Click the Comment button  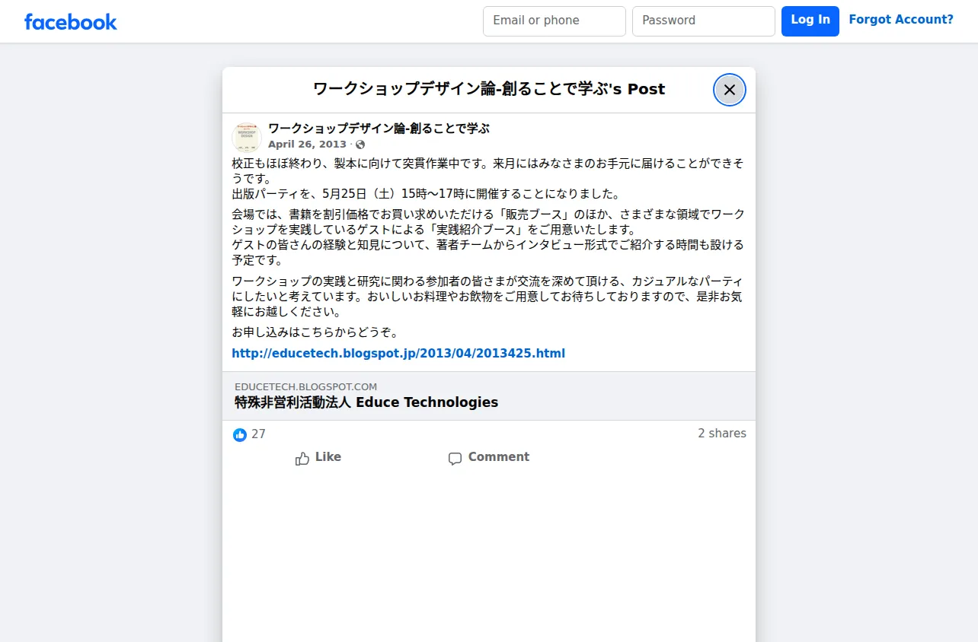pyautogui.click(x=488, y=457)
